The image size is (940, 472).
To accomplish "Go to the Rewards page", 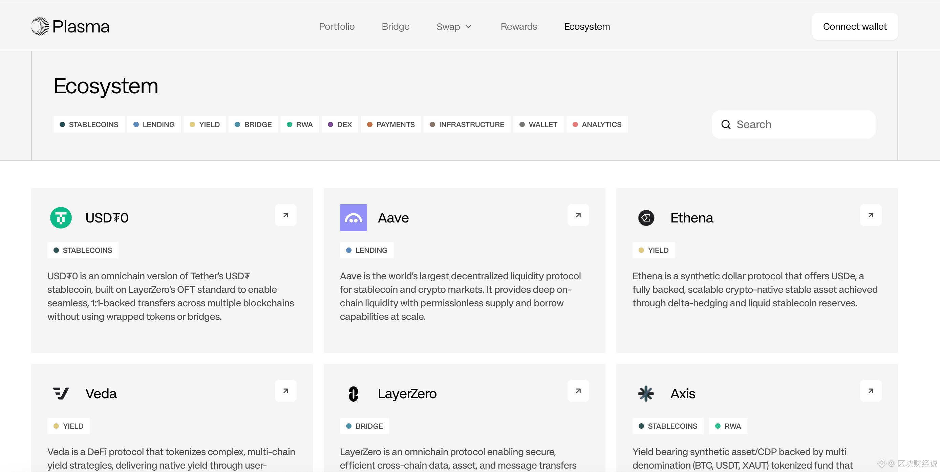I will click(518, 27).
